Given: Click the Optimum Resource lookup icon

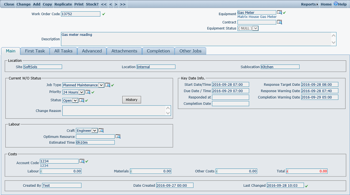Looking at the screenshot, I should [x=118, y=136].
